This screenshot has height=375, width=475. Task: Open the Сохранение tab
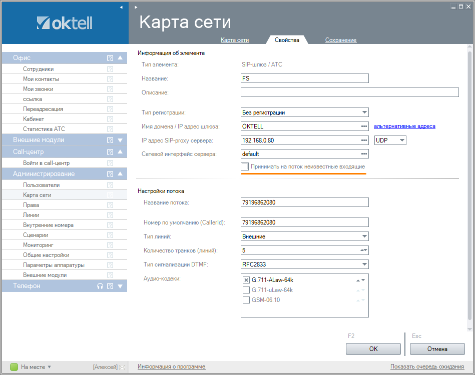[x=340, y=40]
